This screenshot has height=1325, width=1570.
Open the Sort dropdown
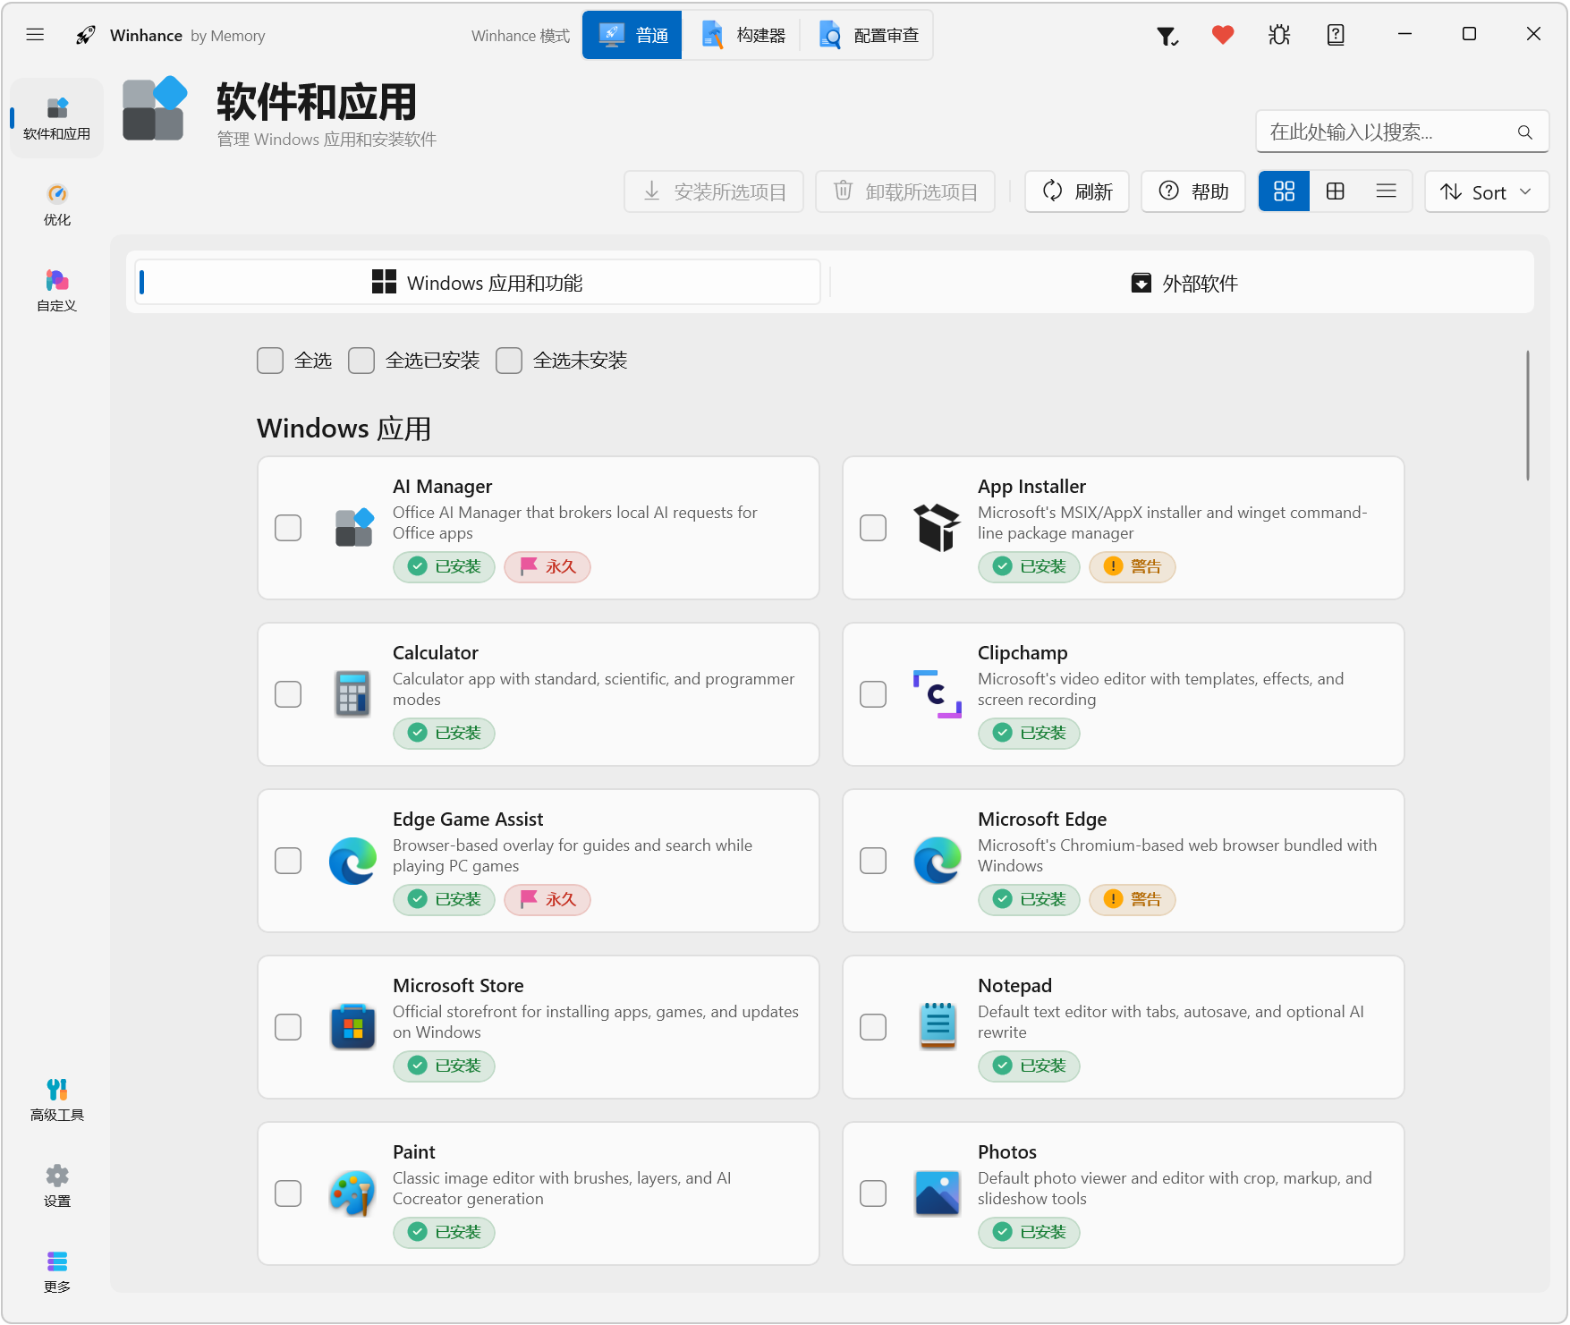pos(1487,191)
